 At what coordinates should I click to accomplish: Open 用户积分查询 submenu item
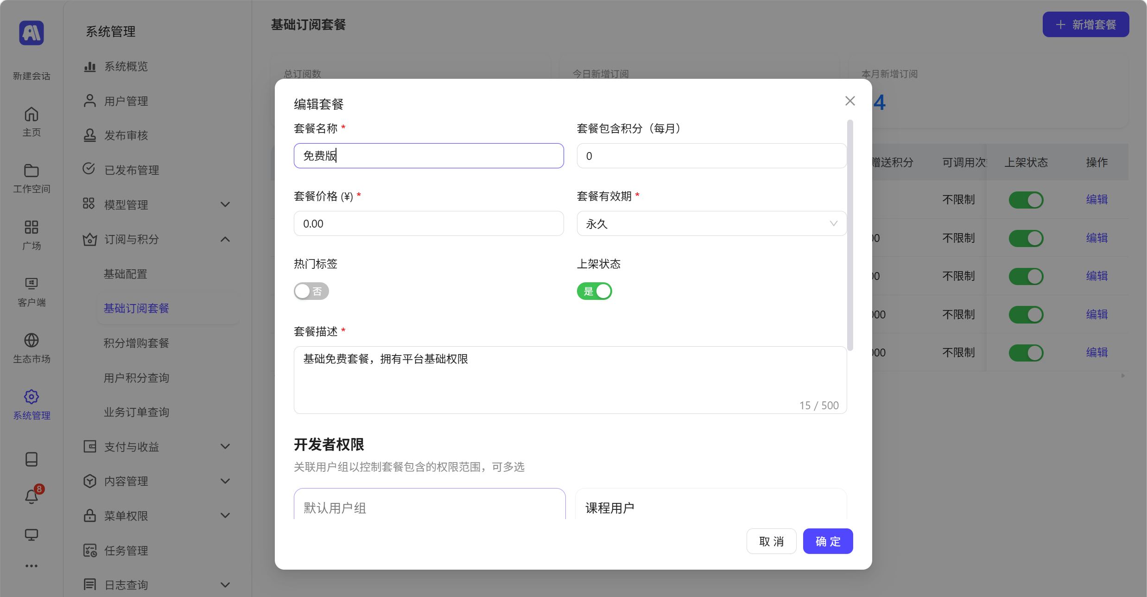click(136, 378)
